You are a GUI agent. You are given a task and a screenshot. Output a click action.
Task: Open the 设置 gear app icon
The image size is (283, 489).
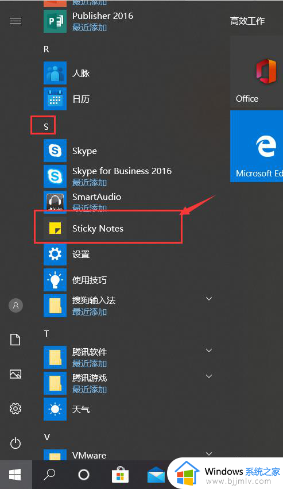tap(55, 254)
